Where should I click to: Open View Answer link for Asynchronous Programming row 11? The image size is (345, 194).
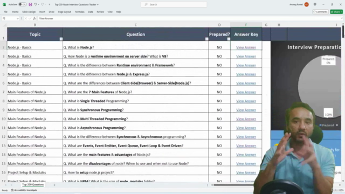246,128
